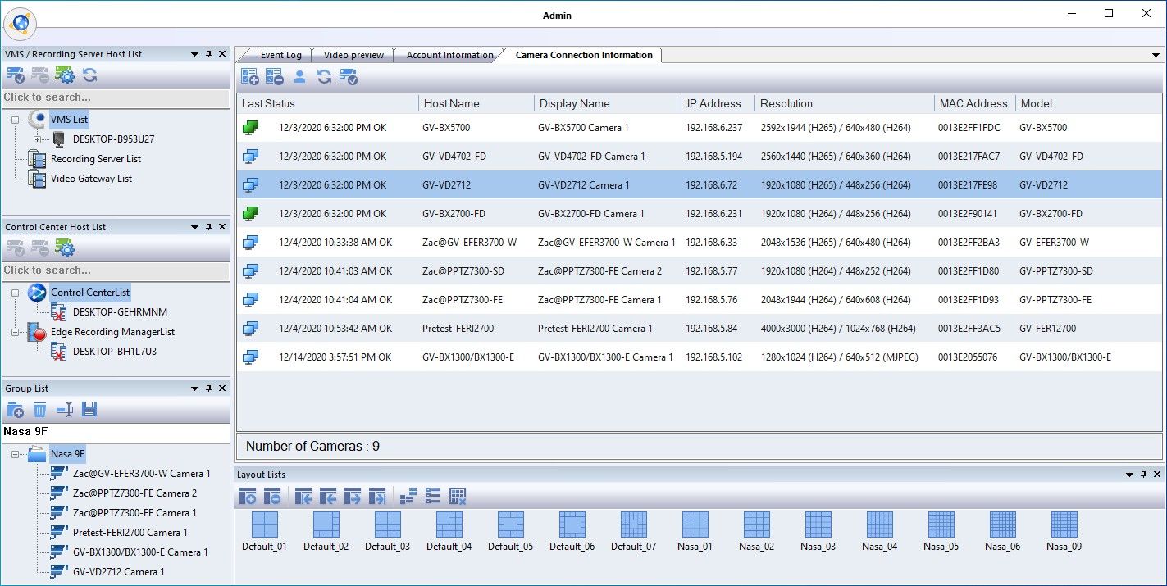Open the VMS host list panel dropdown arrow
The height and width of the screenshot is (586, 1167).
pos(194,54)
